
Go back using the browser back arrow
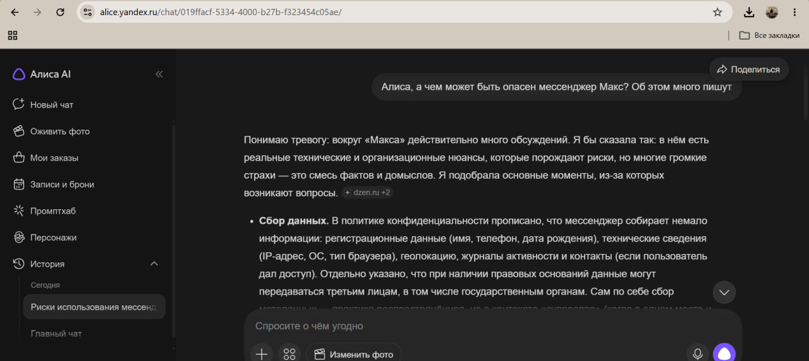15,12
